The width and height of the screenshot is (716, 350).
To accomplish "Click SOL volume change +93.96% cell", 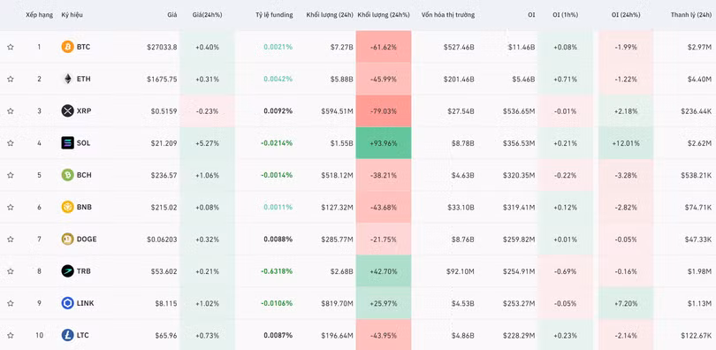I will (x=384, y=143).
